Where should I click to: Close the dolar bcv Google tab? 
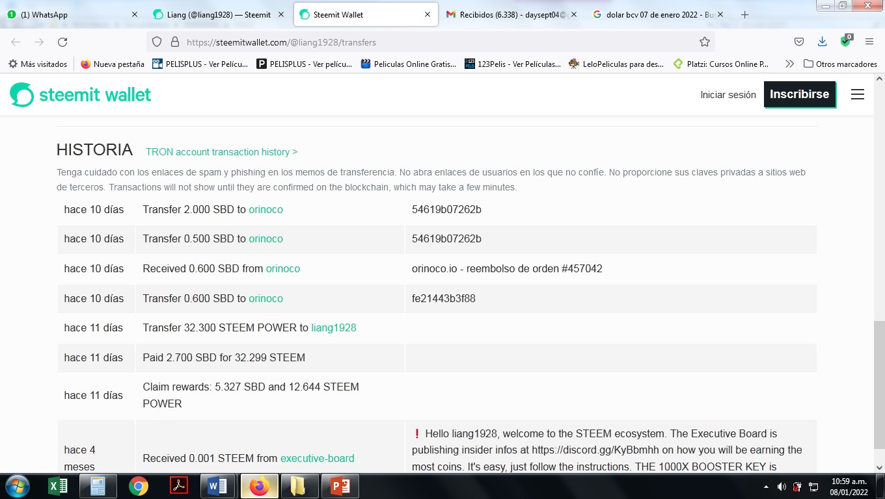click(x=720, y=14)
